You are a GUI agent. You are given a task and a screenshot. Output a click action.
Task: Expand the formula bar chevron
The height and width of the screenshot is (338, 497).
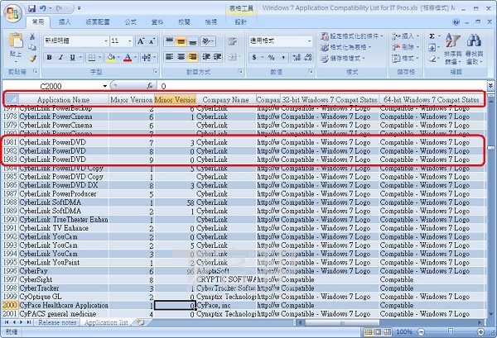(490, 85)
